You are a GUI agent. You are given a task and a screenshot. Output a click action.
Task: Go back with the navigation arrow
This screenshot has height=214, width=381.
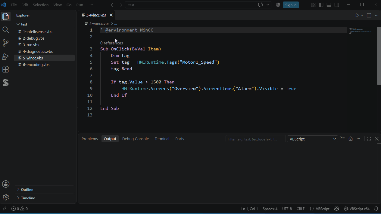(x=113, y=5)
